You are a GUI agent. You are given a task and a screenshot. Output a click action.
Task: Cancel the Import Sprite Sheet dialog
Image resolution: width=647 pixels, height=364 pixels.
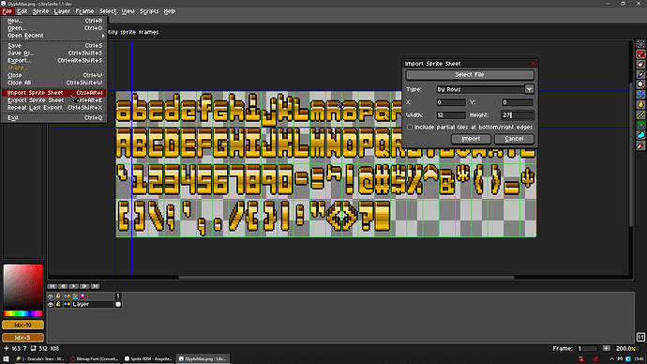click(x=514, y=139)
